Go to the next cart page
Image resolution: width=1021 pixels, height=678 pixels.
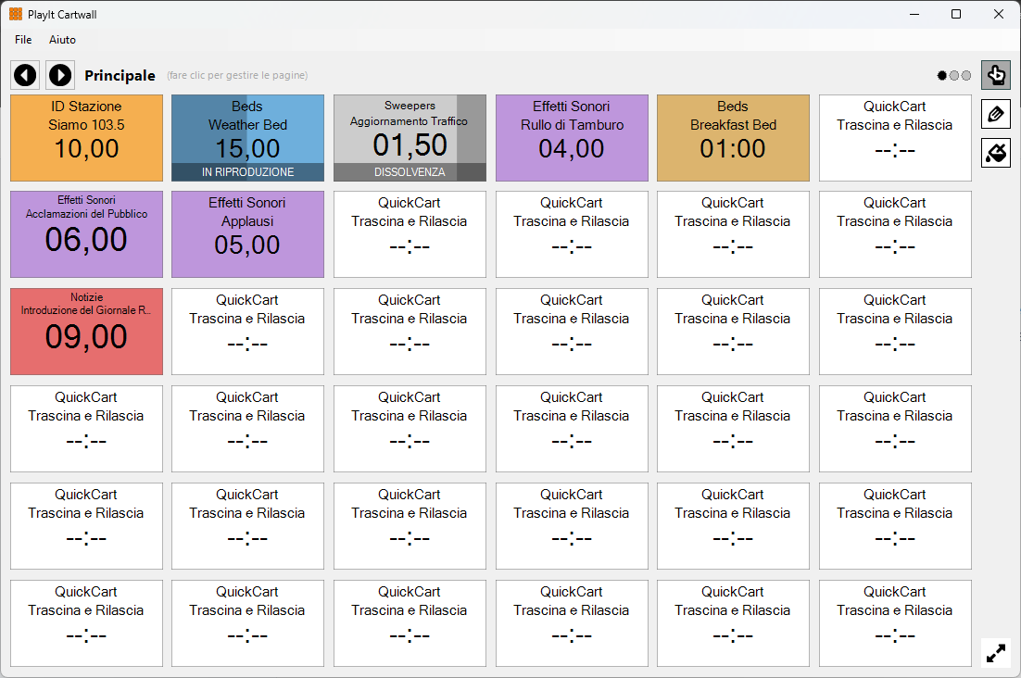pyautogui.click(x=60, y=75)
